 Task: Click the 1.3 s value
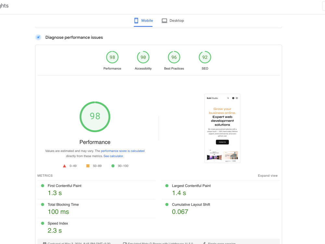coord(55,193)
